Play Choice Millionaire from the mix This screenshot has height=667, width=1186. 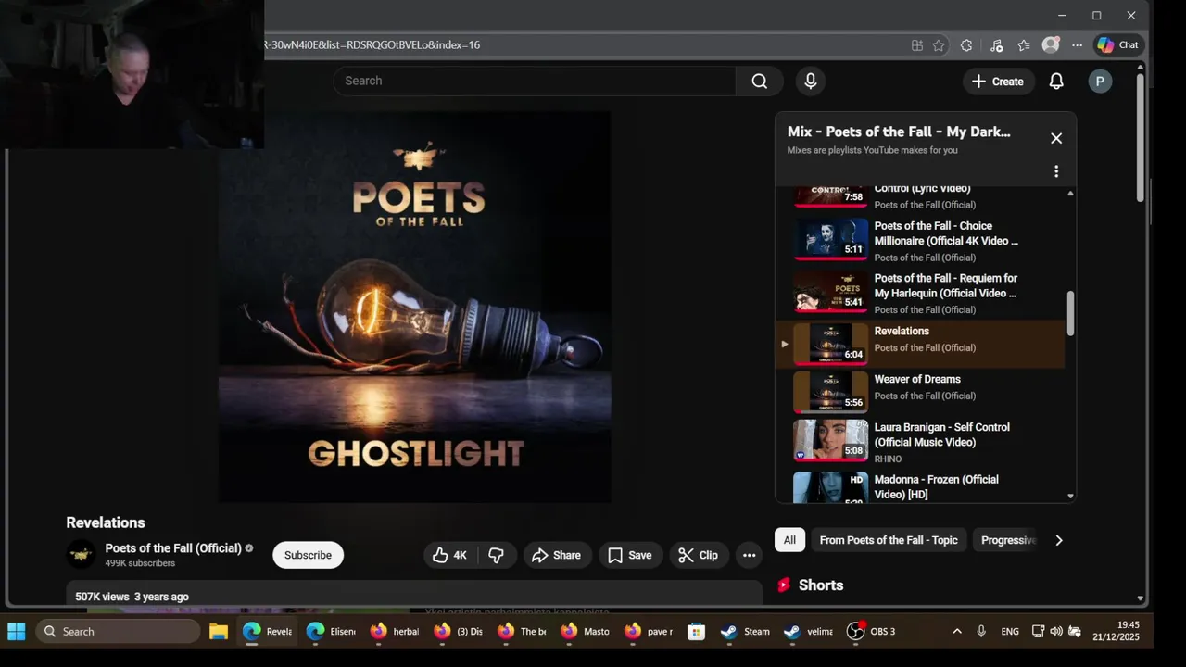[920, 240]
